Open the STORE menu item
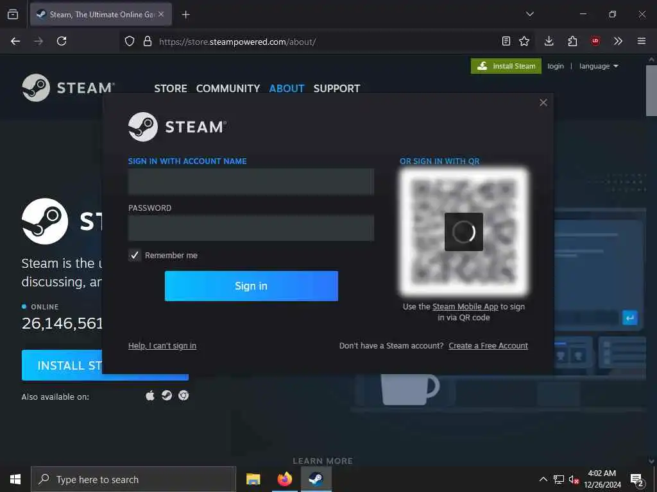 (171, 88)
